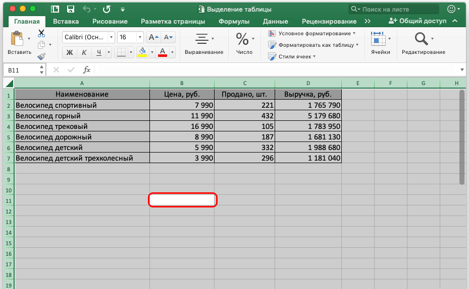Screen dimensions: 469x289
Task: Click the Общий доступ share button
Action: 417,21
